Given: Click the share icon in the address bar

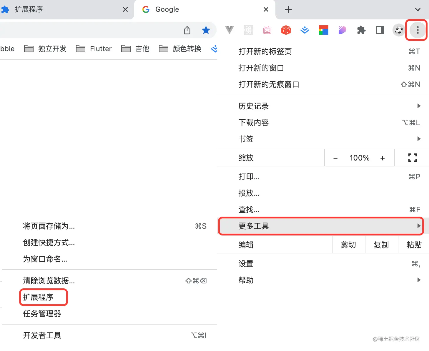Looking at the screenshot, I should [187, 30].
